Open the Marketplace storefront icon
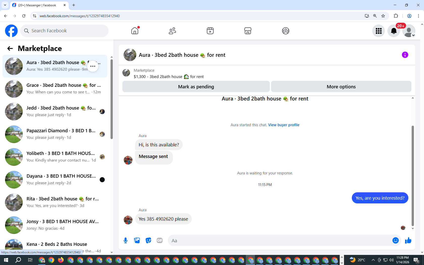The width and height of the screenshot is (424, 265). pyautogui.click(x=248, y=31)
